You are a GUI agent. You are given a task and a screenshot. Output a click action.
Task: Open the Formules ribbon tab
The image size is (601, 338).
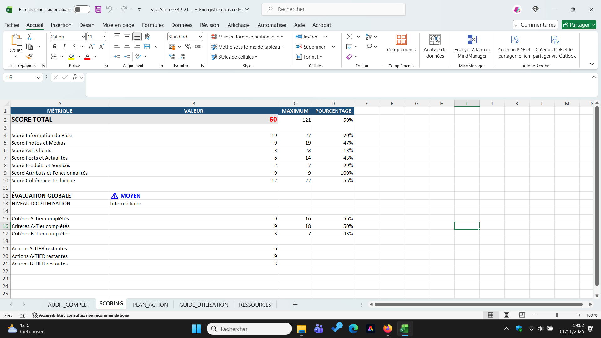coord(153,25)
